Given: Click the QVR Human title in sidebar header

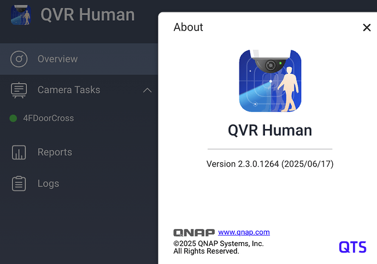Looking at the screenshot, I should (87, 15).
